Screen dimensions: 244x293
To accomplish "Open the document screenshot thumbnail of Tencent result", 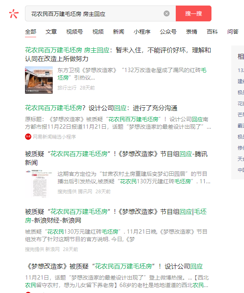I will (39, 184).
